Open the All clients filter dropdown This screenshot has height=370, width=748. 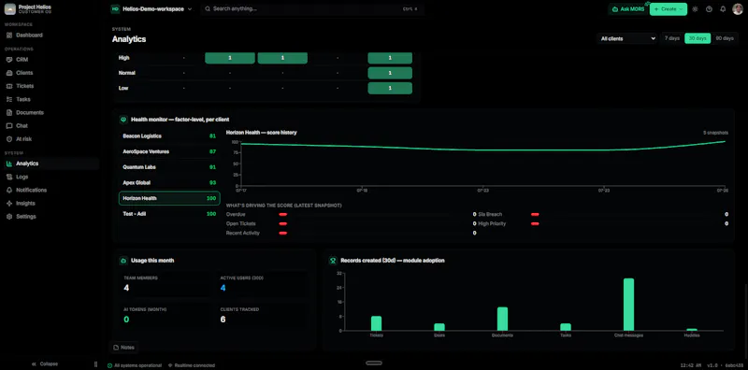click(x=626, y=38)
